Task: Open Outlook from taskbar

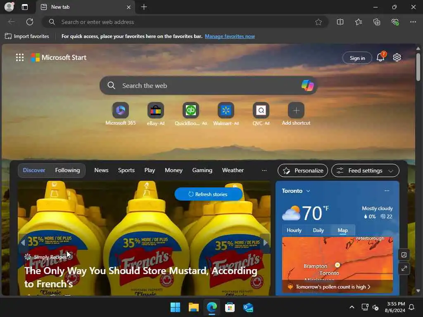Action: click(x=248, y=307)
